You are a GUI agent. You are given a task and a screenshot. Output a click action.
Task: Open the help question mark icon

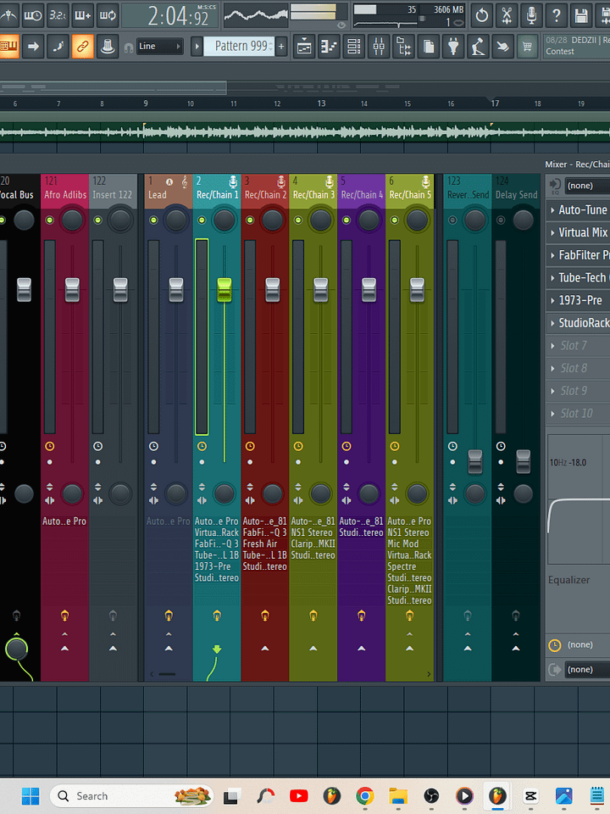[x=557, y=15]
